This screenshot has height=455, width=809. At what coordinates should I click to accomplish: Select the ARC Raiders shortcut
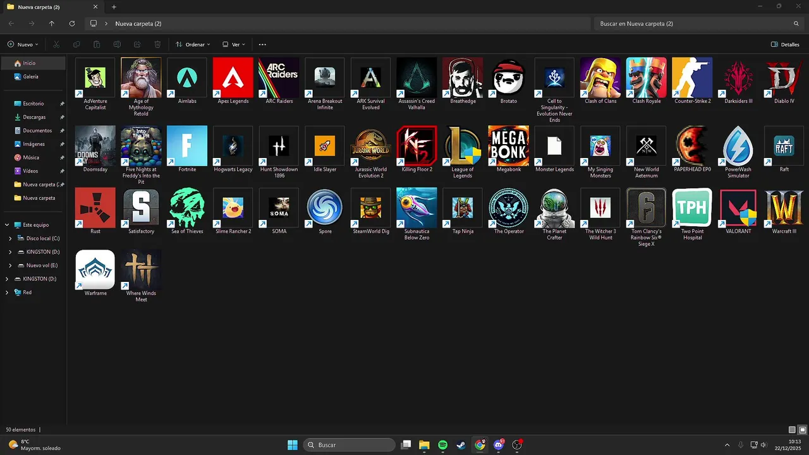click(x=279, y=78)
